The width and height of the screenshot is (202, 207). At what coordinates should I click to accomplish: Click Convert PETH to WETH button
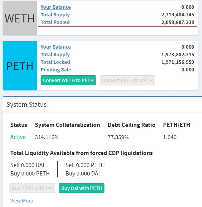click(x=127, y=80)
